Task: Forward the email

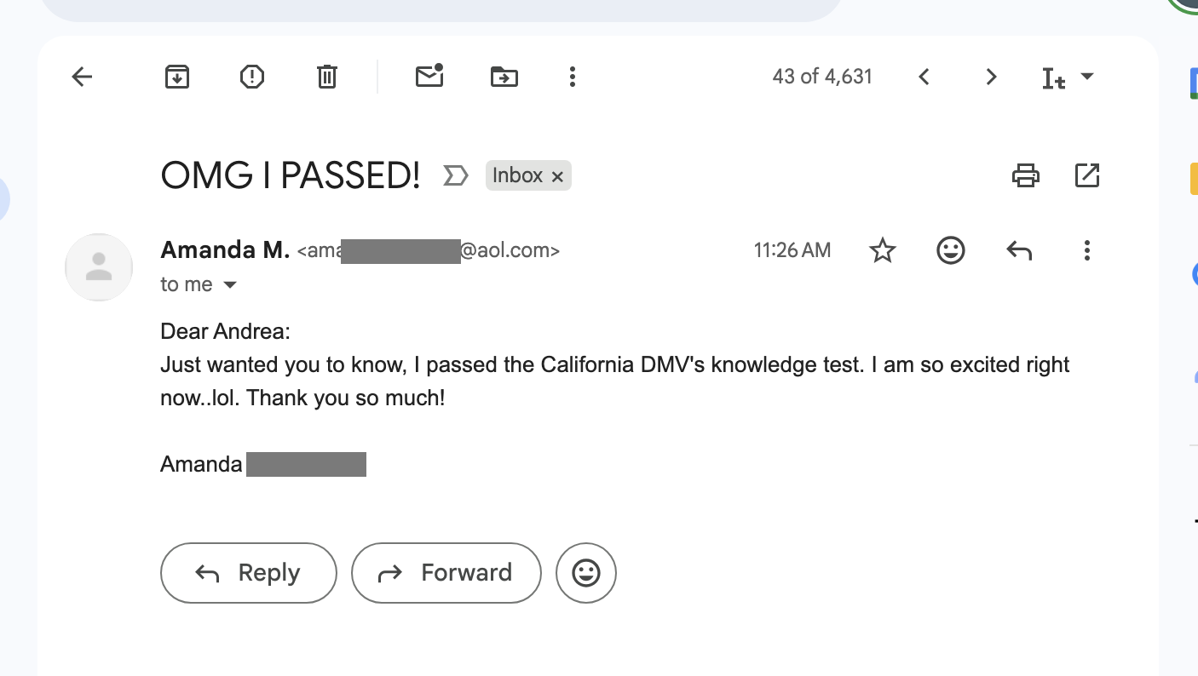Action: coord(446,572)
